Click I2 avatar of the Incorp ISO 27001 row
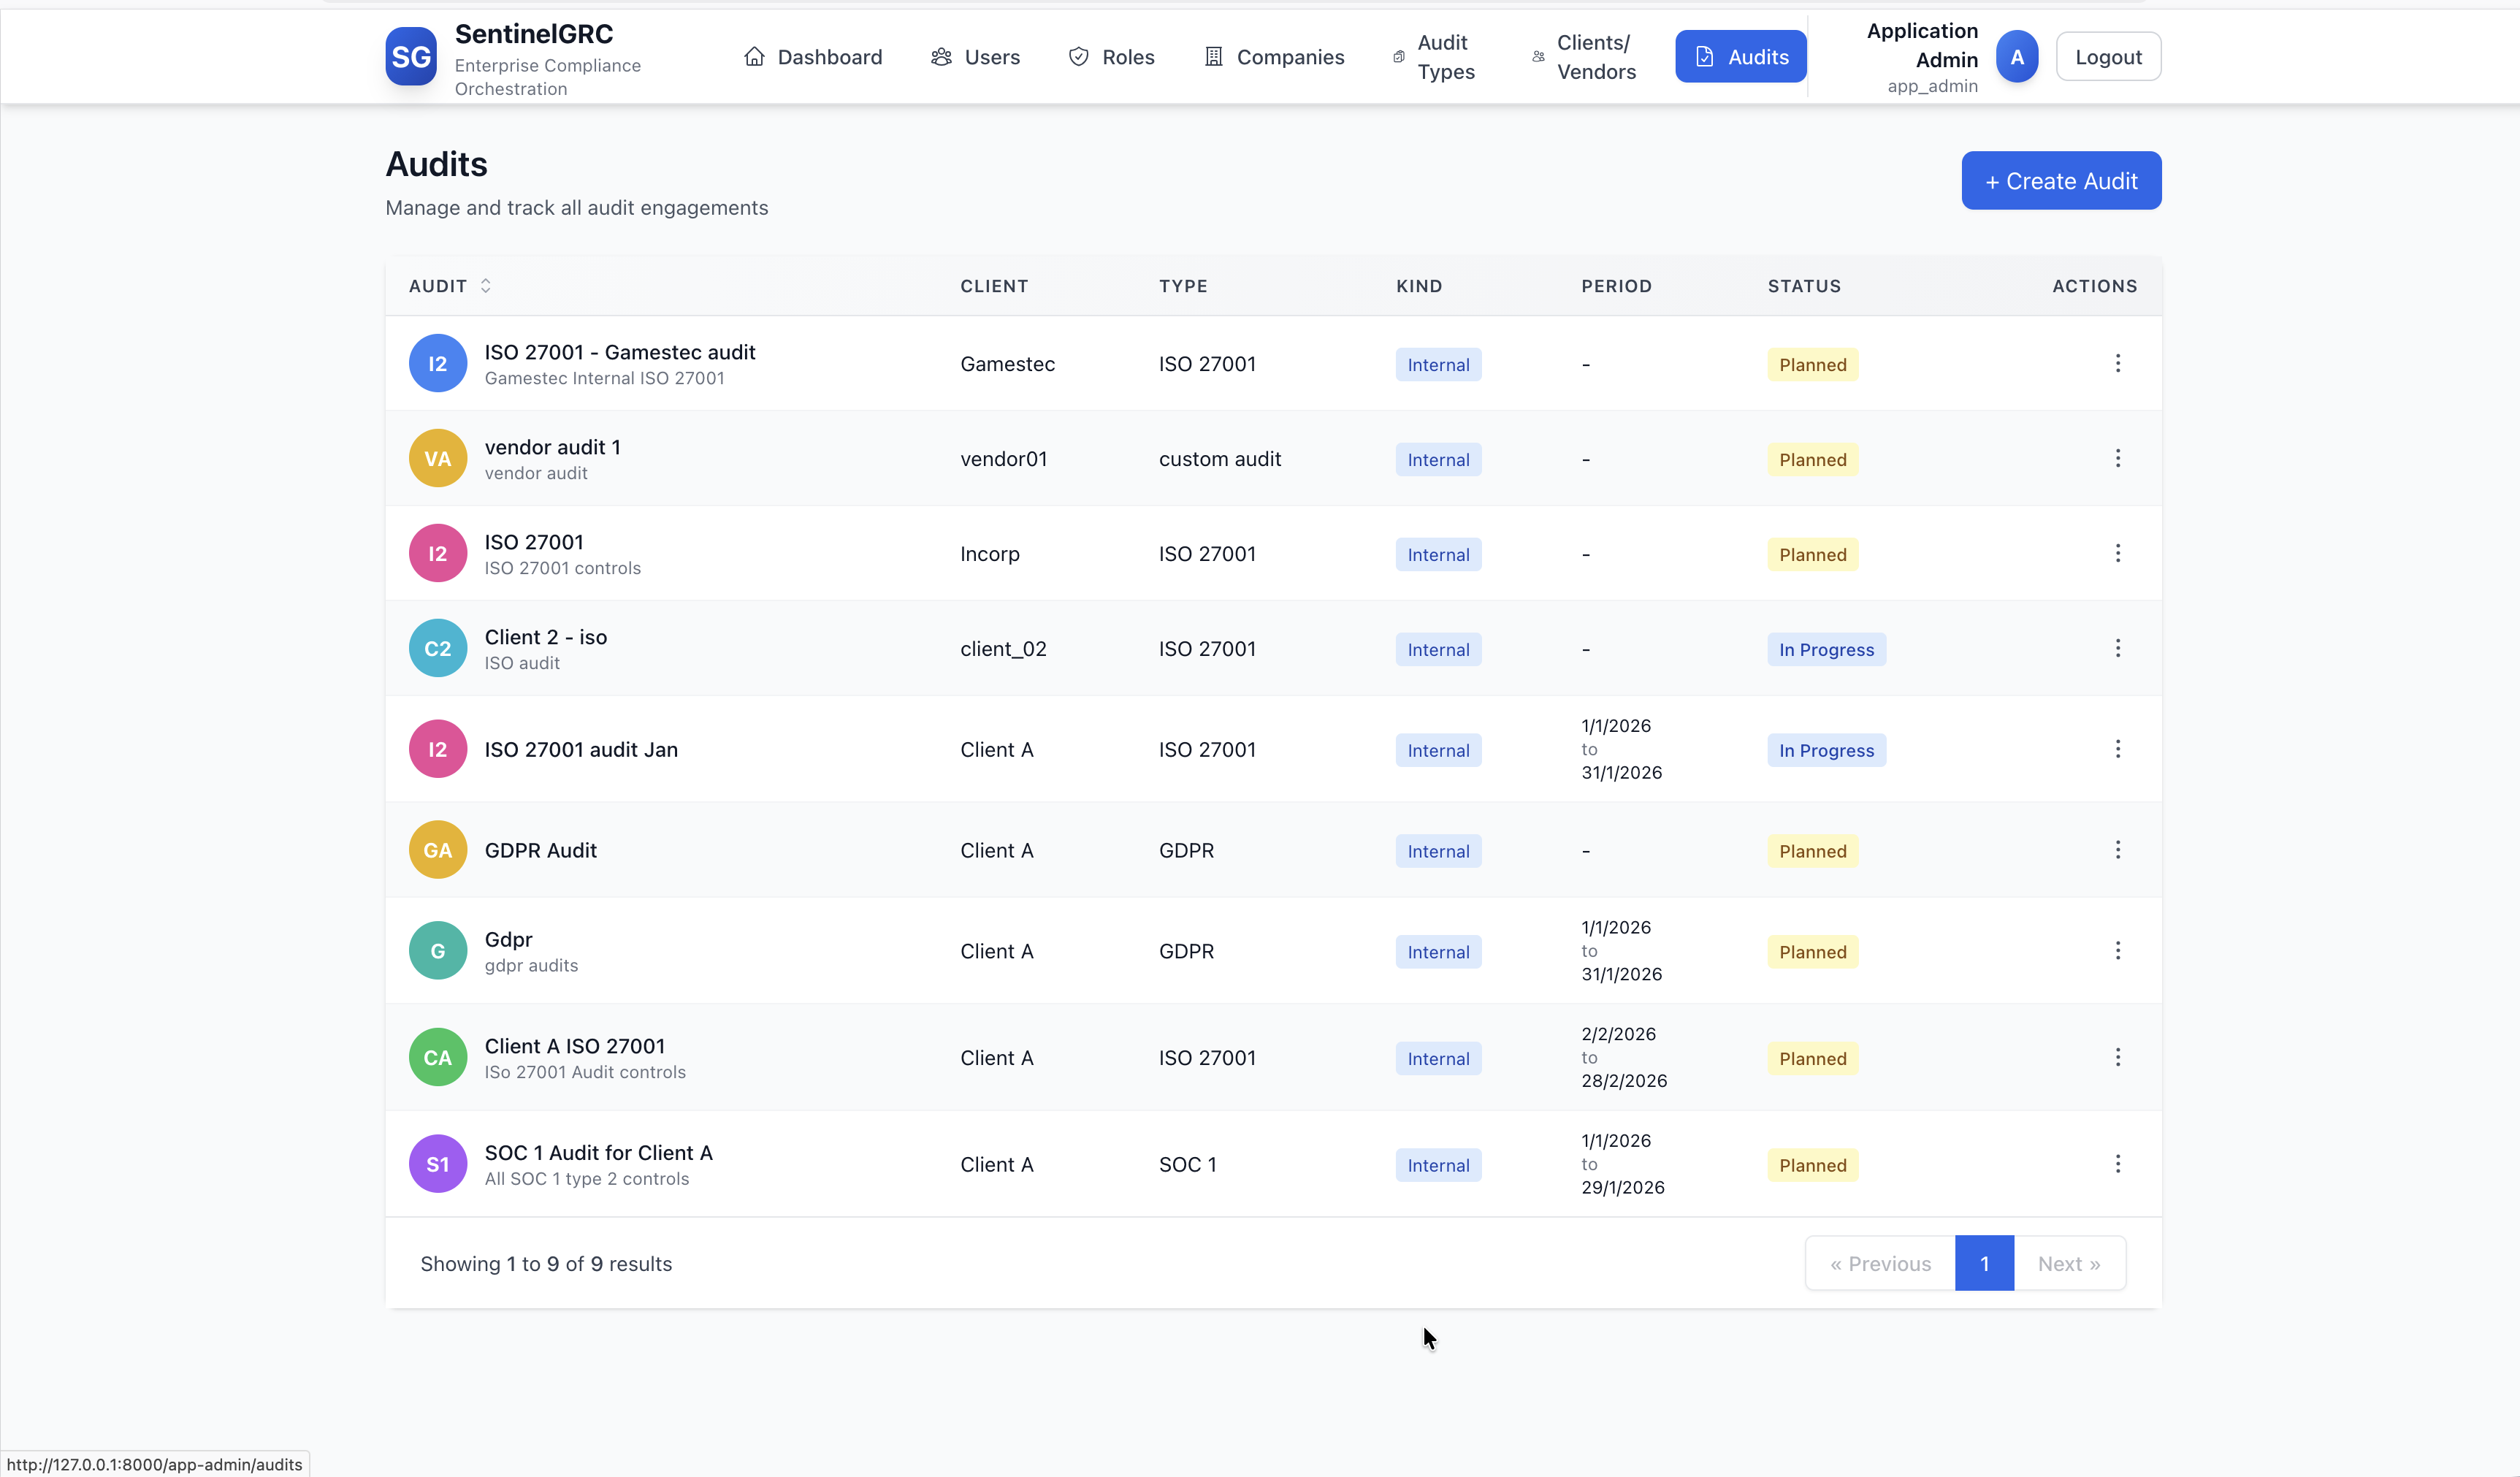Viewport: 2520px width, 1477px height. coord(438,554)
